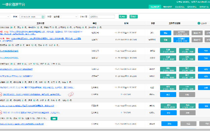Click the green 拟稿 button in the third row

tap(168, 51)
